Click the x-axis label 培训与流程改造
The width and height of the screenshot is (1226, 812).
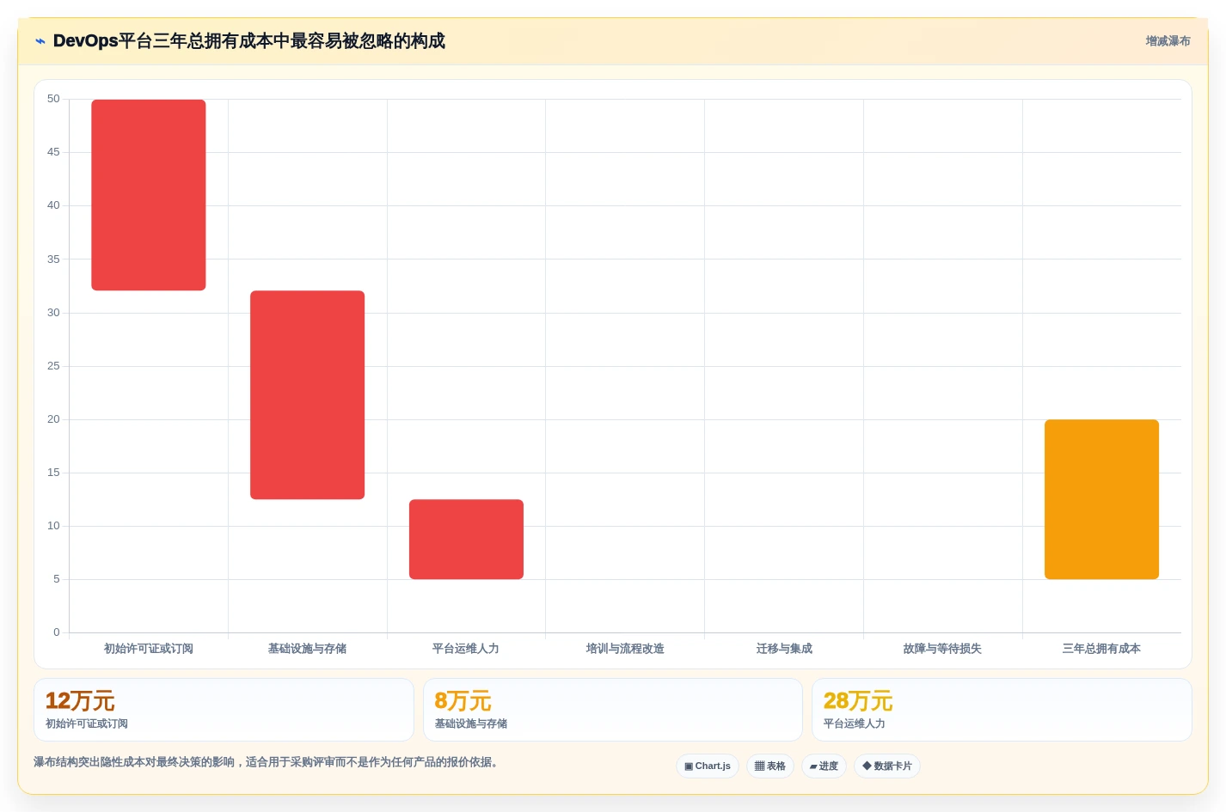pos(625,649)
